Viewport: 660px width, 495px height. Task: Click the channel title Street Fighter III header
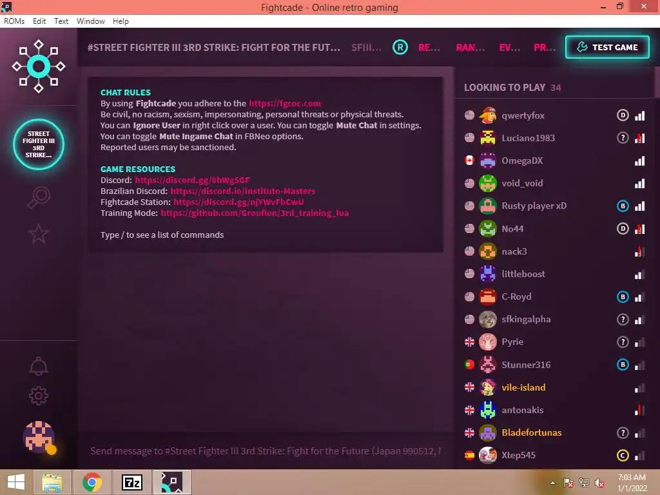[x=214, y=48]
